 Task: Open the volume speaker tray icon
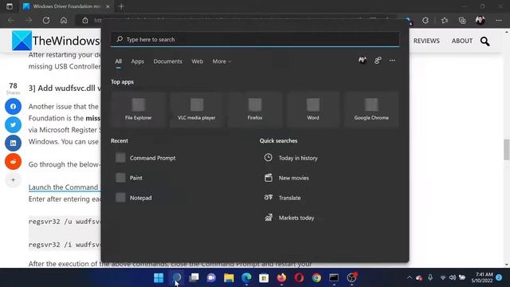coord(453,277)
